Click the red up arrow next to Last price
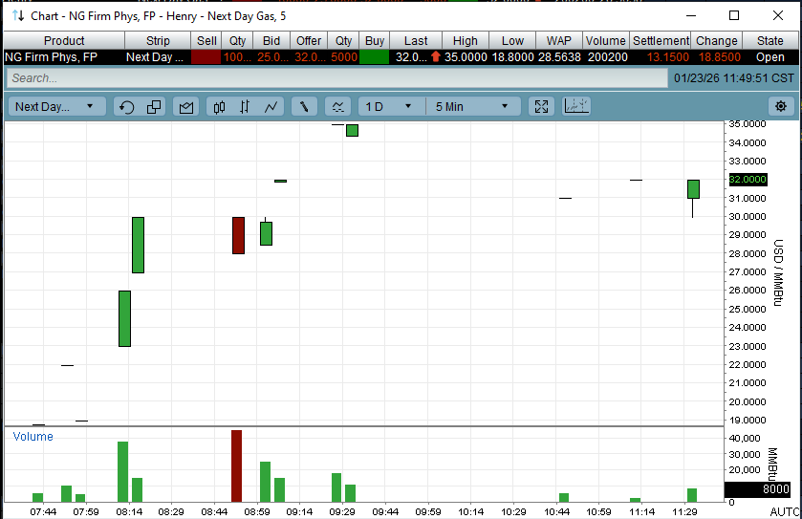Screen dimensions: 802x519 435,56
